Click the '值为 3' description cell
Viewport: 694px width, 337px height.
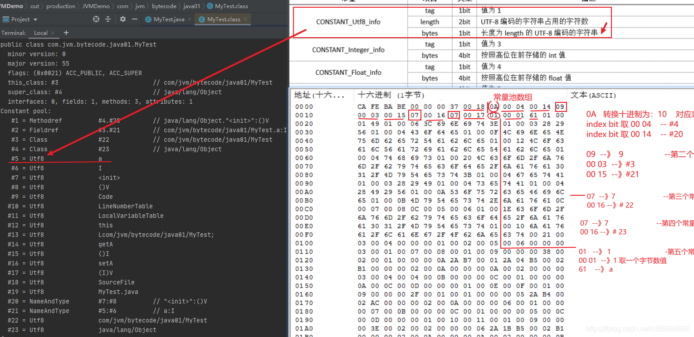[x=491, y=44]
